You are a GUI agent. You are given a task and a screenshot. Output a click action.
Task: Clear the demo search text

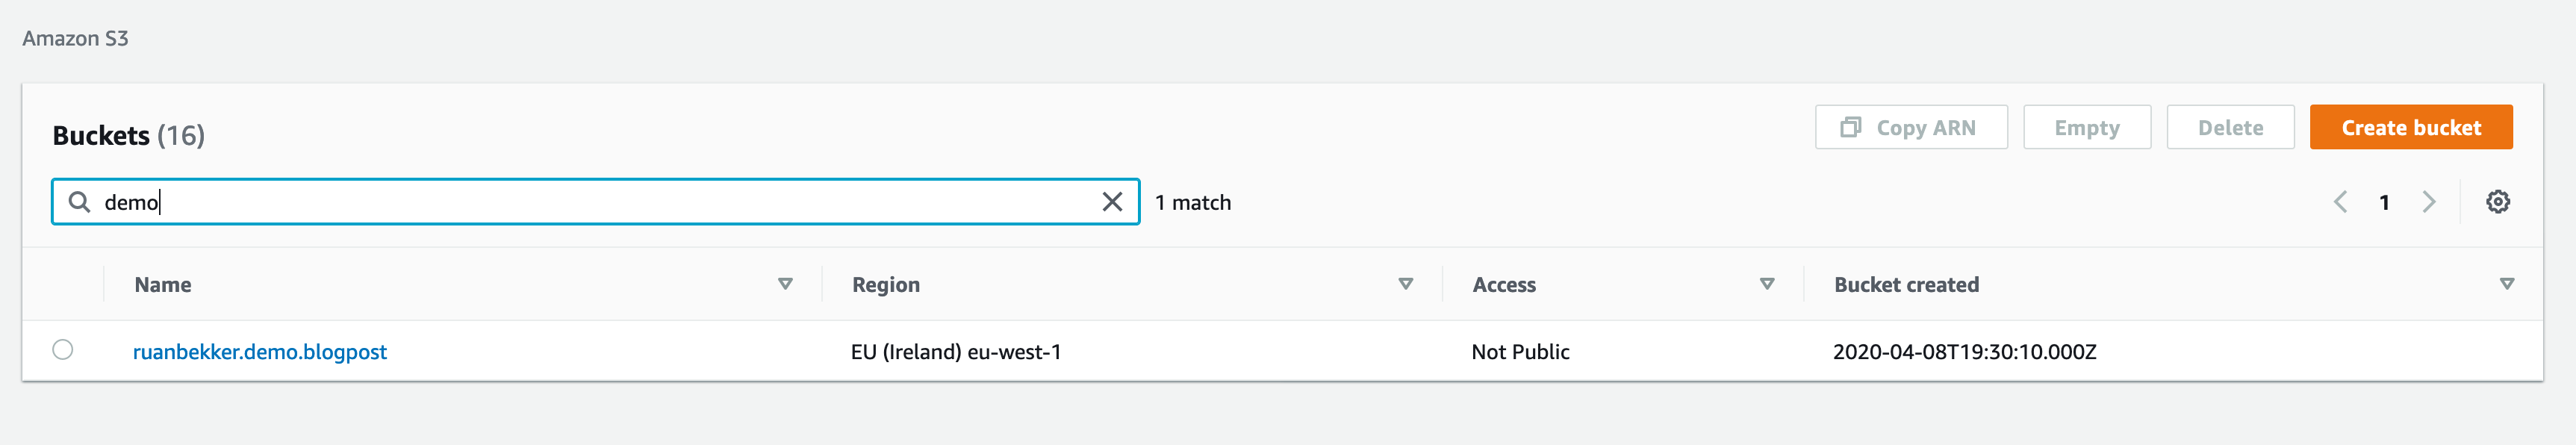(1112, 202)
